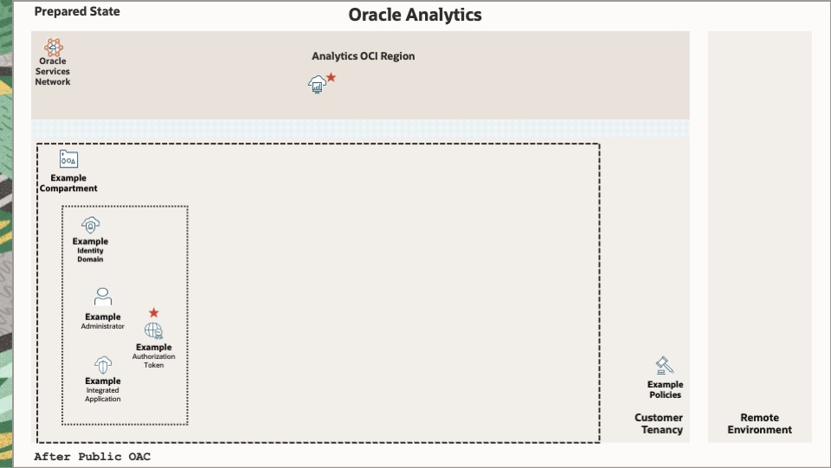Click the Example Compartment folder icon
Image resolution: width=831 pixels, height=468 pixels.
68,159
